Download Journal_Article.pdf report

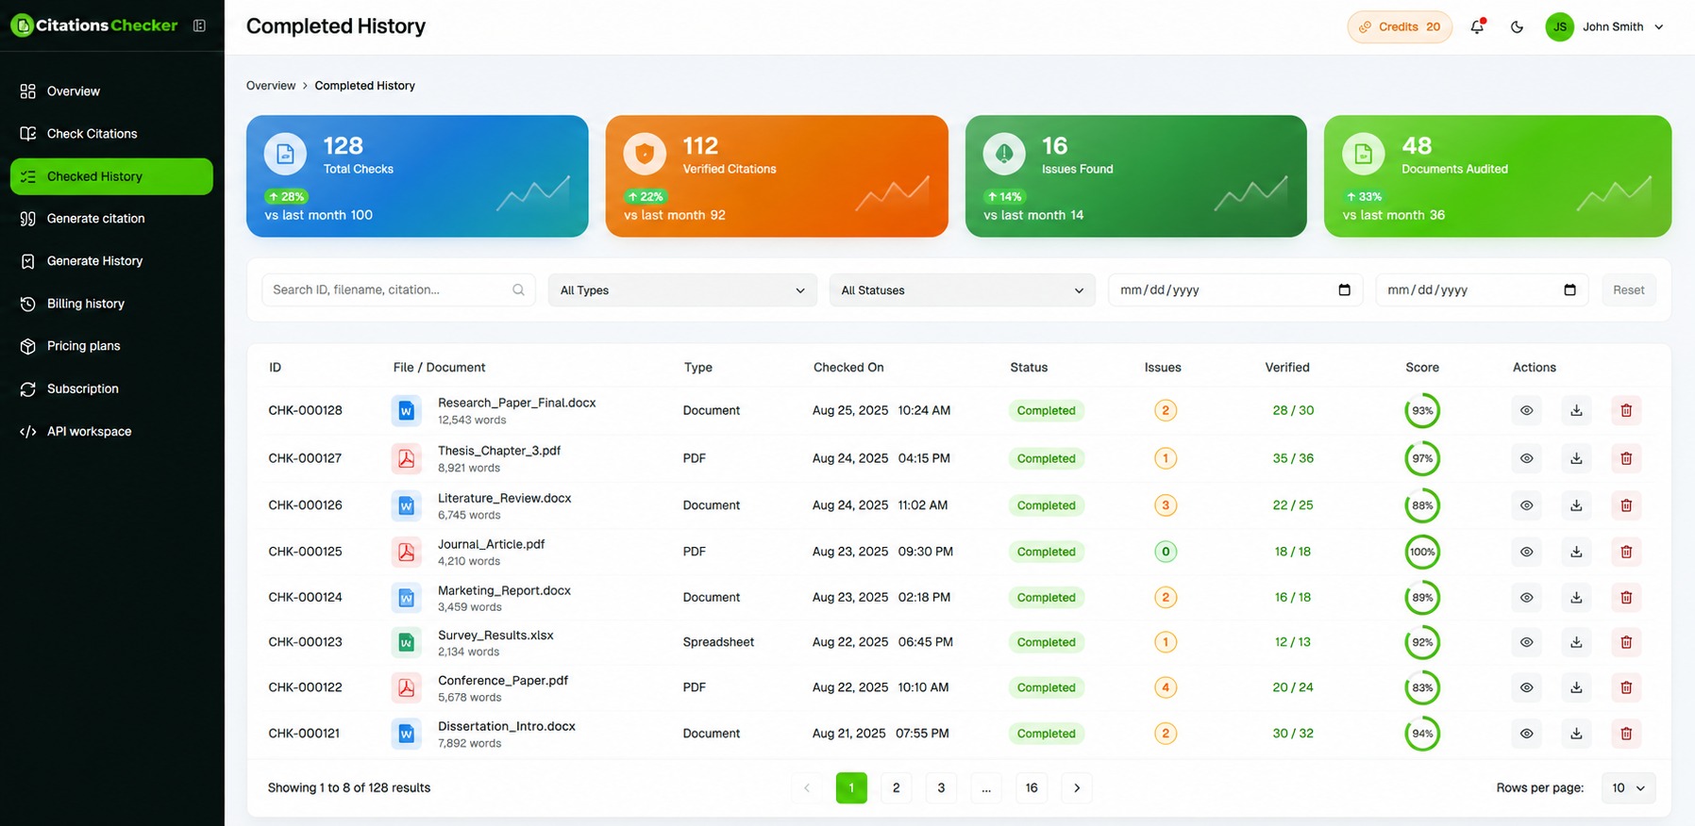click(x=1576, y=552)
